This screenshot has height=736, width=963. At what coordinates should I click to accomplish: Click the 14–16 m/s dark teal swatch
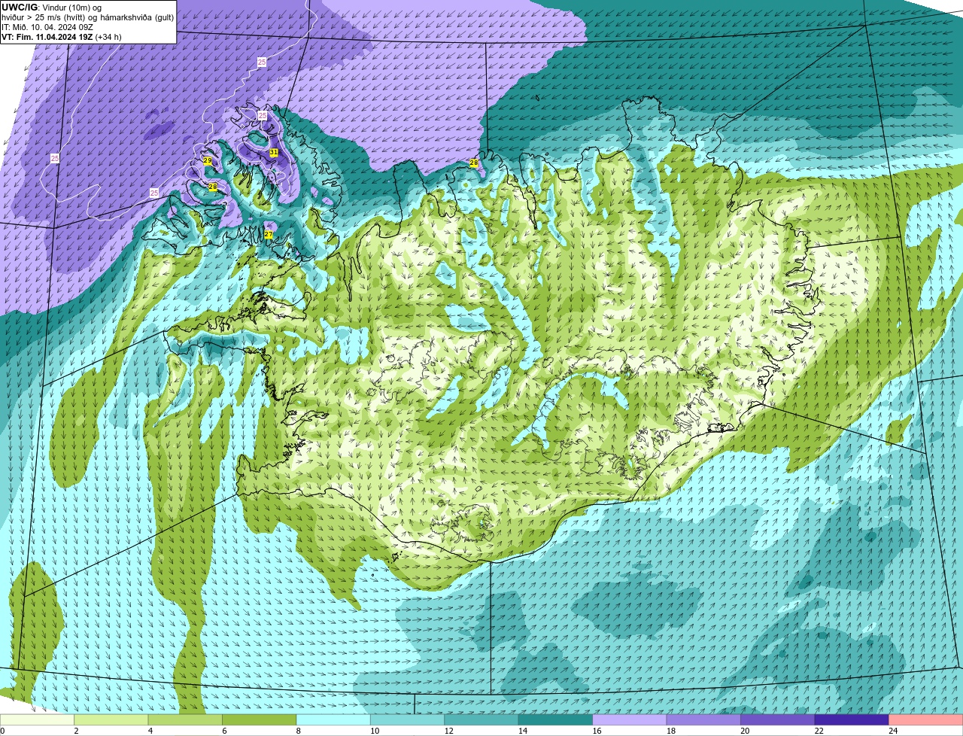pyautogui.click(x=555, y=719)
